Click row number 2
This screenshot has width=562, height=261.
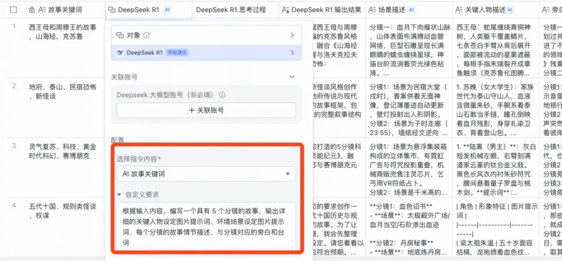[14, 85]
